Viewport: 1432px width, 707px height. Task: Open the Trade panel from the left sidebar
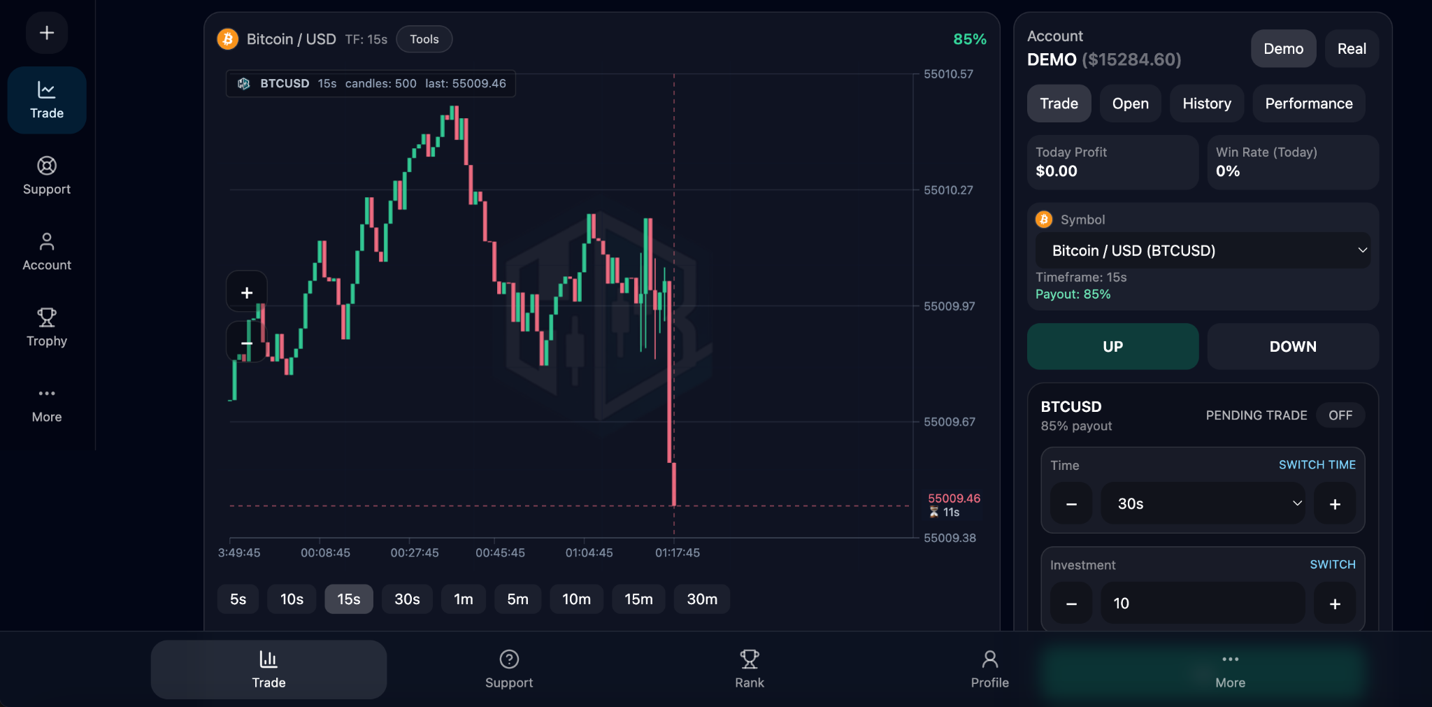(46, 99)
